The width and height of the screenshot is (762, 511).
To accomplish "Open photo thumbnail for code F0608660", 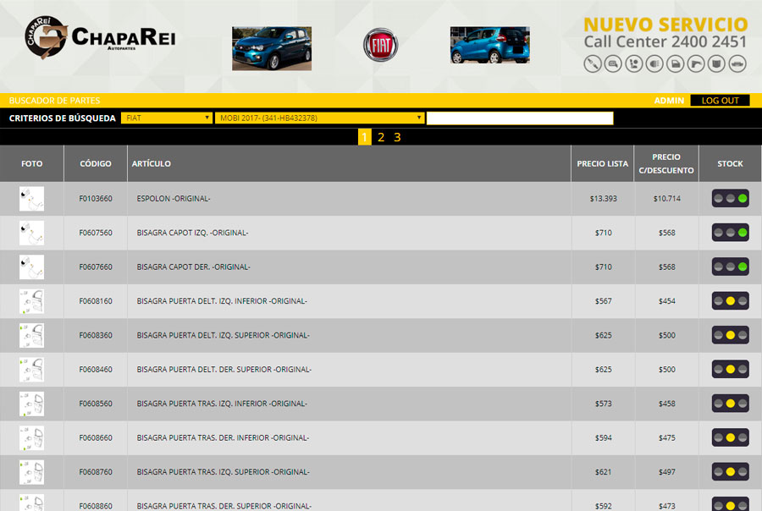I will point(31,437).
